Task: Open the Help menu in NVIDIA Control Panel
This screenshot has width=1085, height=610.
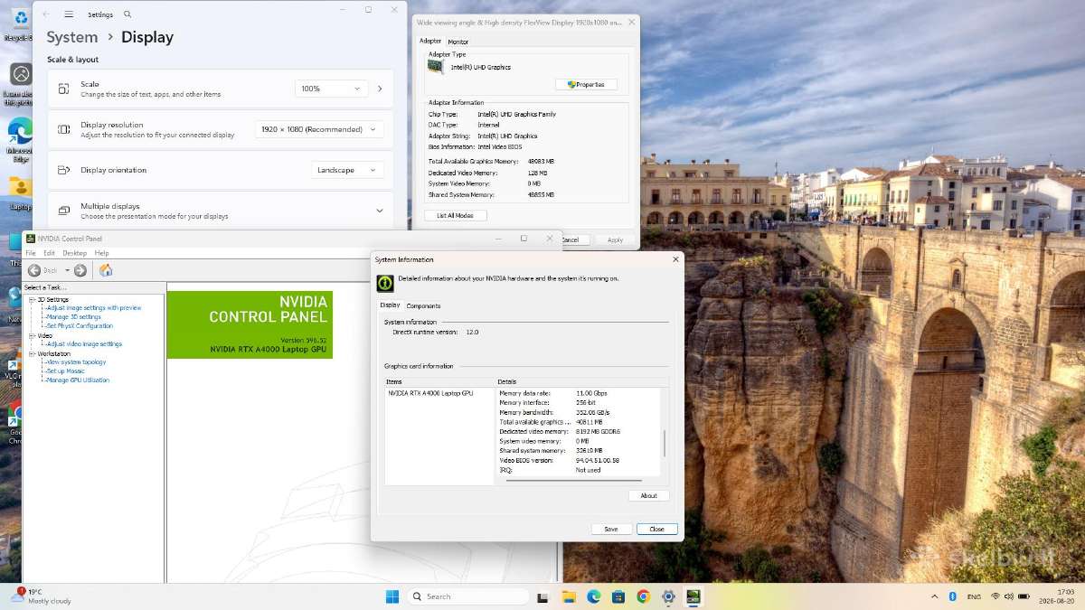Action: (x=101, y=253)
